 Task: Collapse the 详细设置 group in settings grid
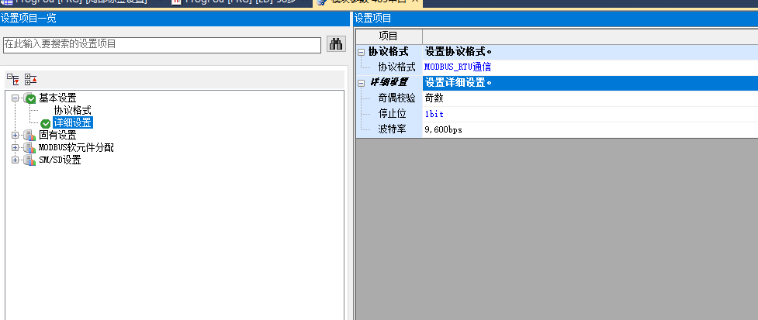pyautogui.click(x=361, y=83)
